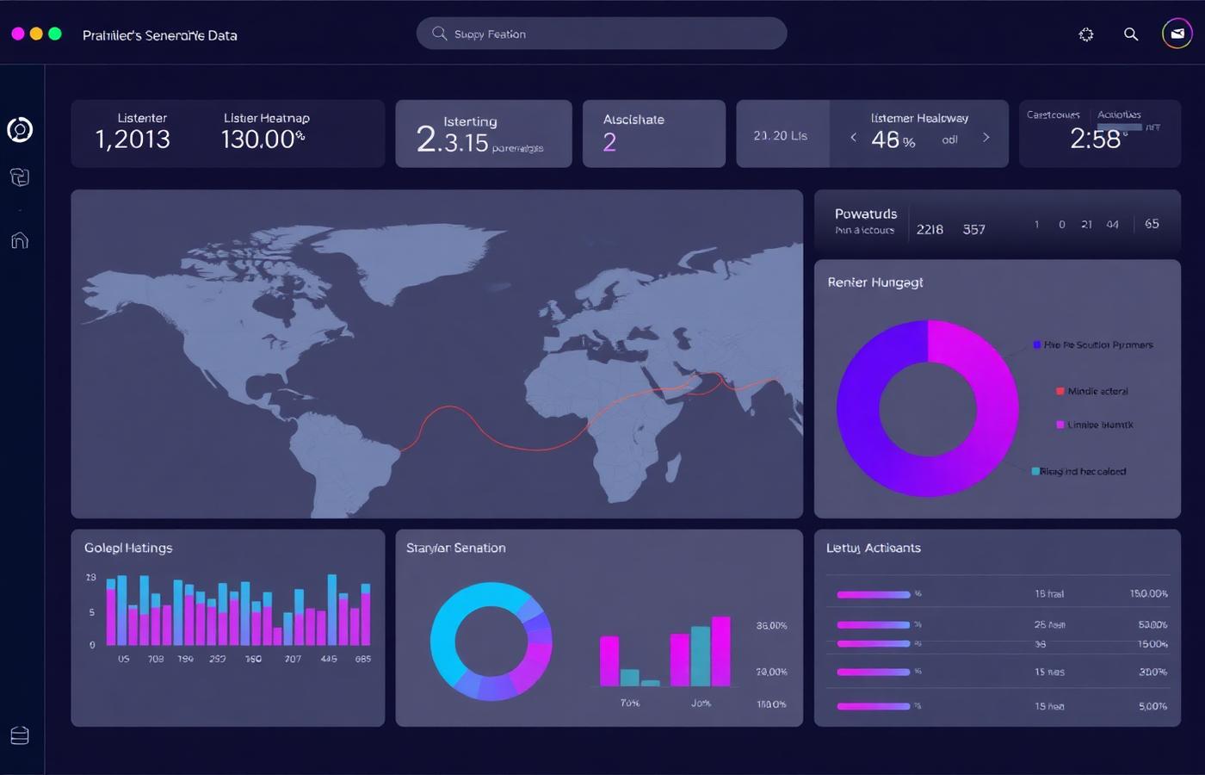Click the Golepl Hatings bar chart
1205x775 pixels.
coord(238,610)
